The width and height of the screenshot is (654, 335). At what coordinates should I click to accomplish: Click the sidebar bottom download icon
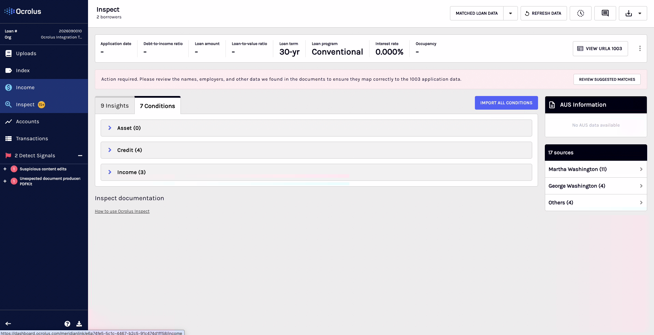point(79,324)
